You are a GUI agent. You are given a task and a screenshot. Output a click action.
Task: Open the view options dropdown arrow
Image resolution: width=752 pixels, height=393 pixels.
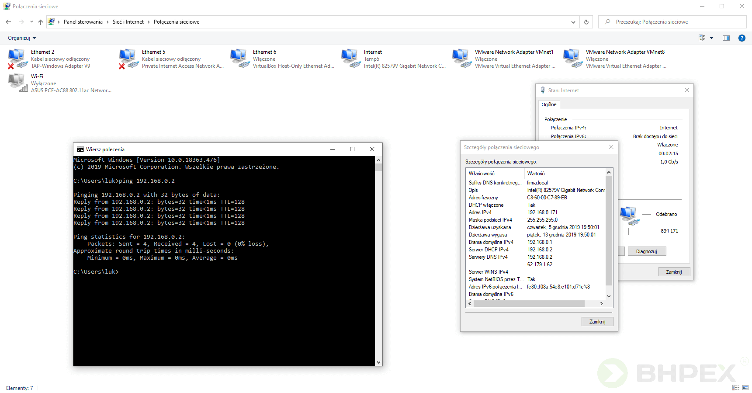(x=711, y=38)
